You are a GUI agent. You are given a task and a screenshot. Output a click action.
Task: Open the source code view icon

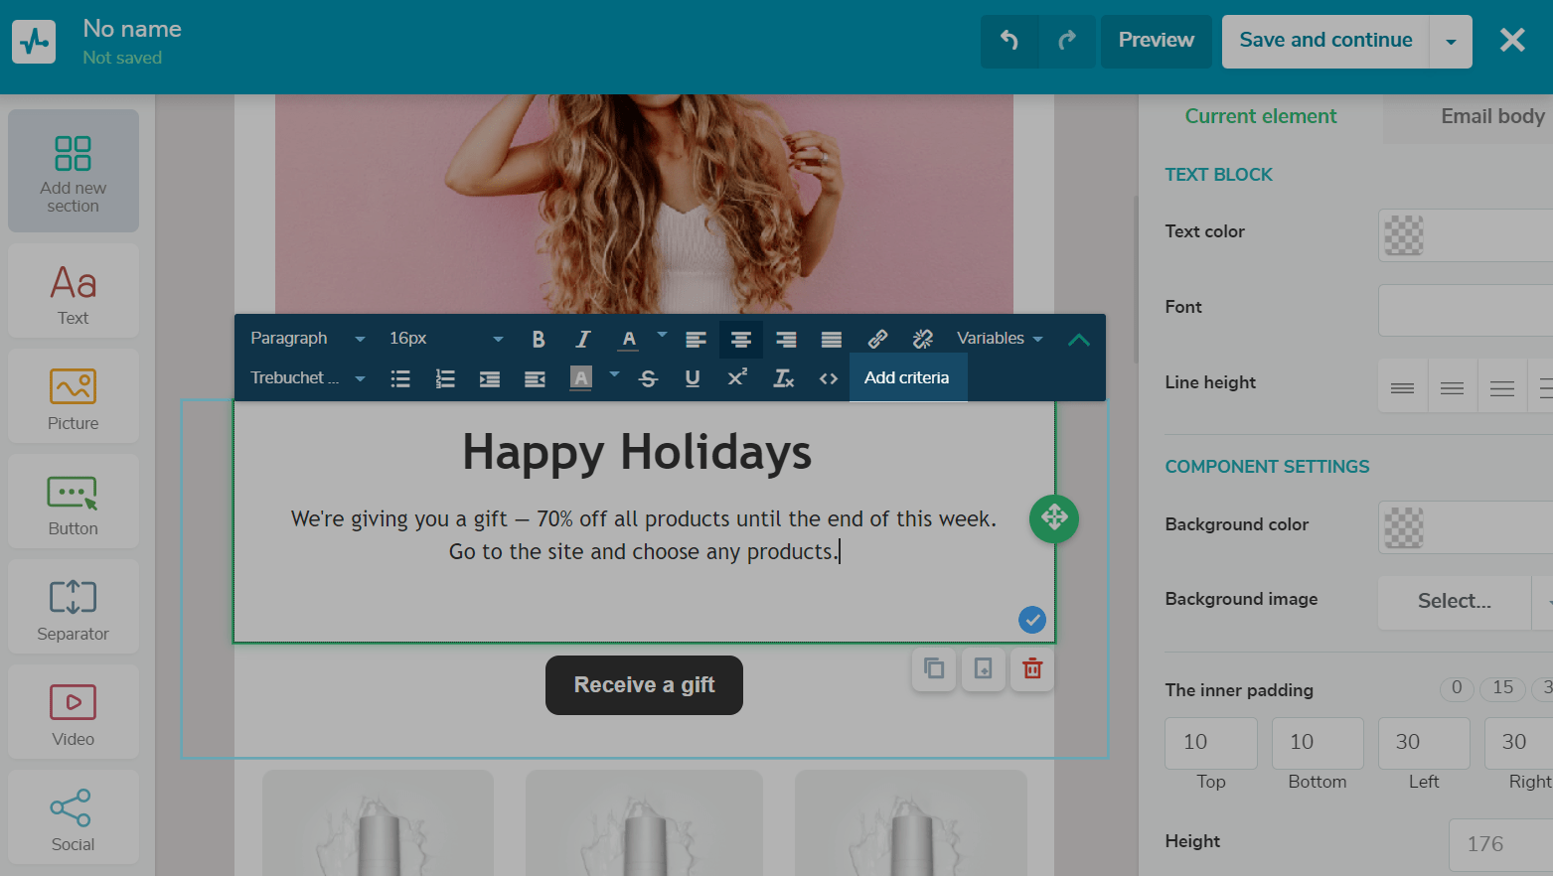tap(829, 378)
